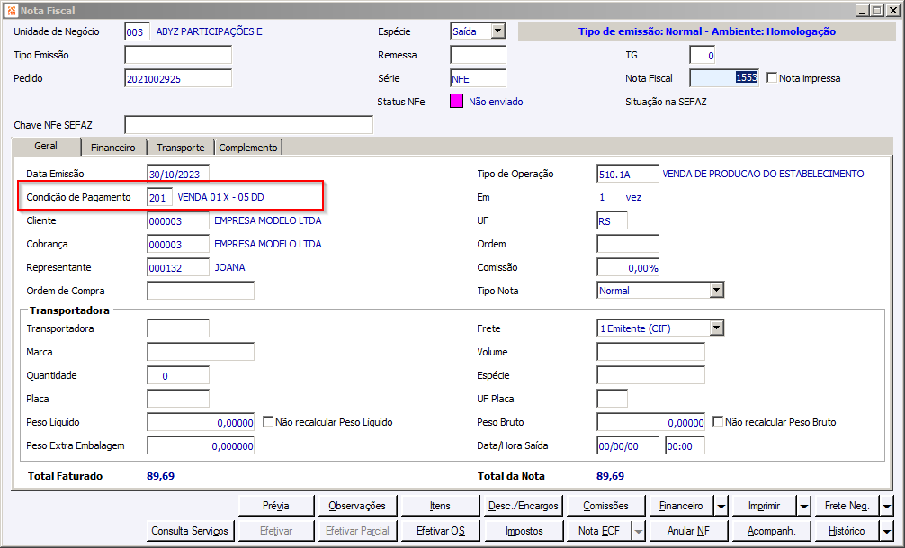The image size is (905, 548).
Task: Click the Chave NFe SEFAZ field
Action: pos(249,125)
